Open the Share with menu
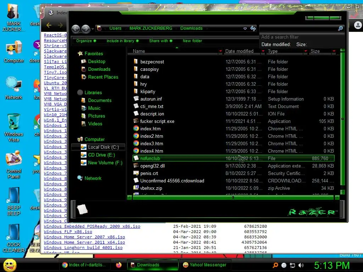The width and height of the screenshot is (363, 272). point(161,41)
